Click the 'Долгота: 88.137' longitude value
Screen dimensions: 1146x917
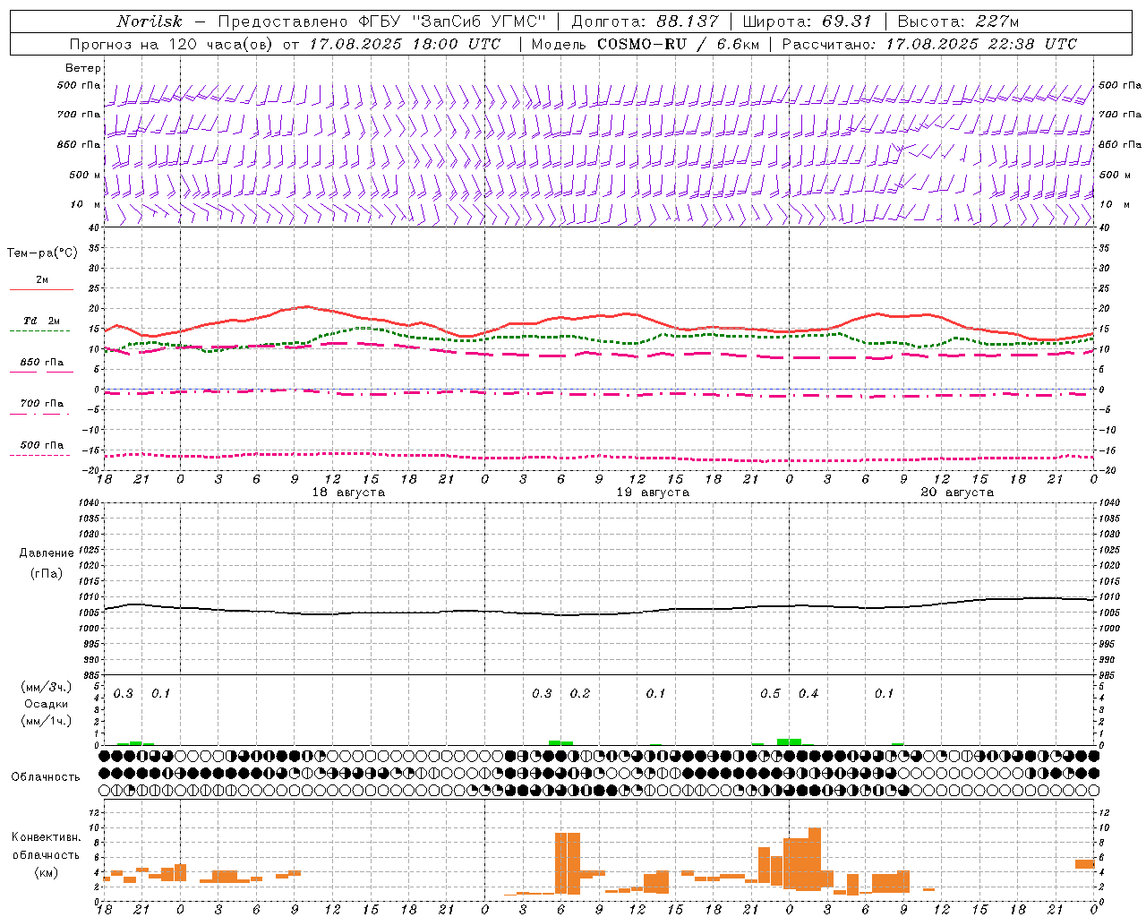pos(645,21)
